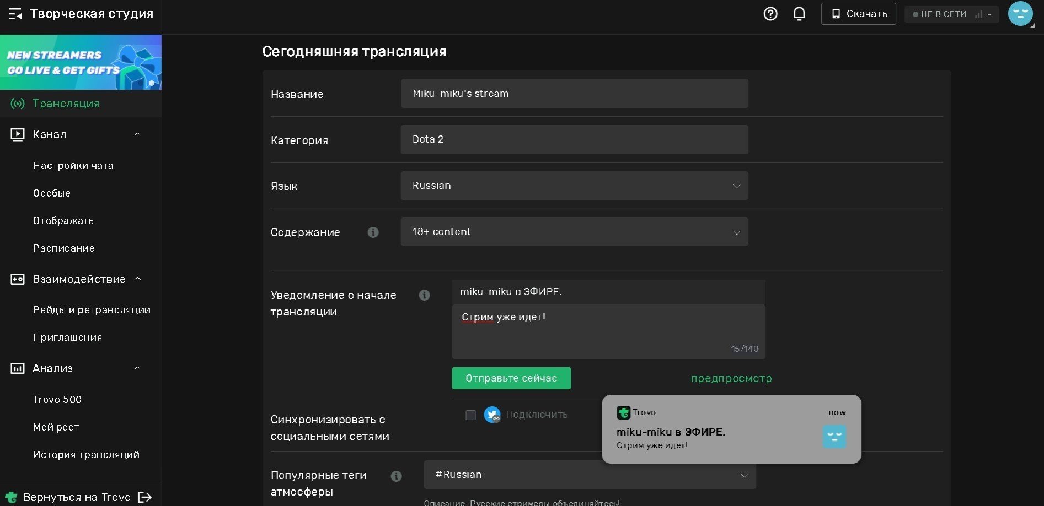Go to История трансляций

tap(86, 455)
